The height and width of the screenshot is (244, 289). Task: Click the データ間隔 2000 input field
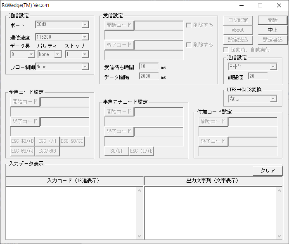pyautogui.click(x=149, y=76)
